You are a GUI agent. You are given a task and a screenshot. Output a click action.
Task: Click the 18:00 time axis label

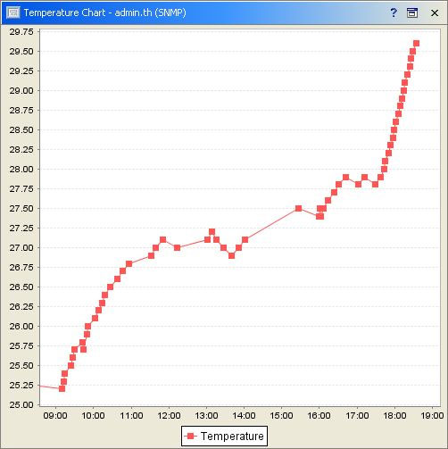click(394, 416)
